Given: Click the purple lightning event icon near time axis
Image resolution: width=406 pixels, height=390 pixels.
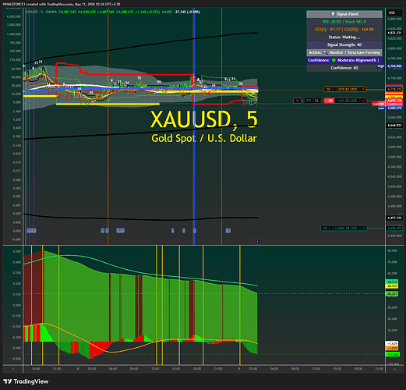Looking at the screenshot, I should coord(257,242).
